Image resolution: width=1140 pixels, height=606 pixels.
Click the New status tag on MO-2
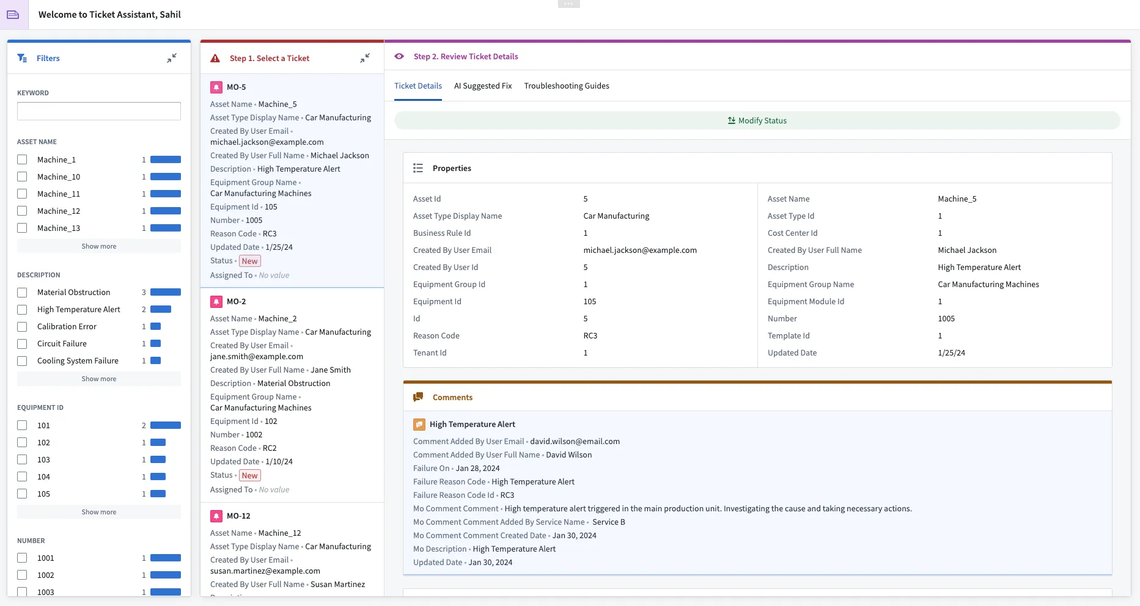point(250,475)
